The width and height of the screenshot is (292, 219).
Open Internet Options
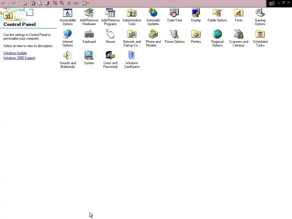[x=68, y=38]
